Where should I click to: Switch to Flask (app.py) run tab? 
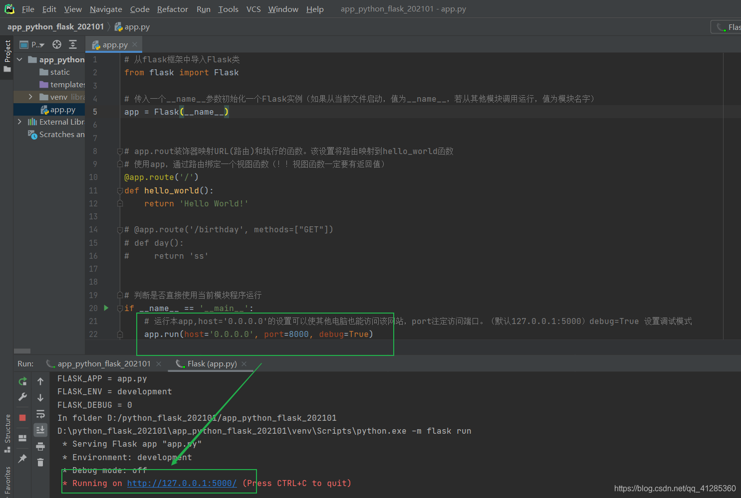point(206,363)
